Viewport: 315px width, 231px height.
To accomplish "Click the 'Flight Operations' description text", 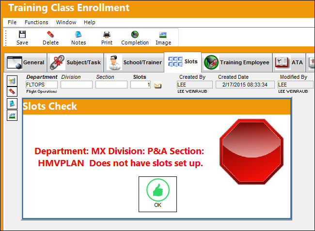I will 42,91.
